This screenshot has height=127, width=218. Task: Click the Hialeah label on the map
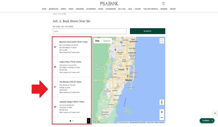121,70
